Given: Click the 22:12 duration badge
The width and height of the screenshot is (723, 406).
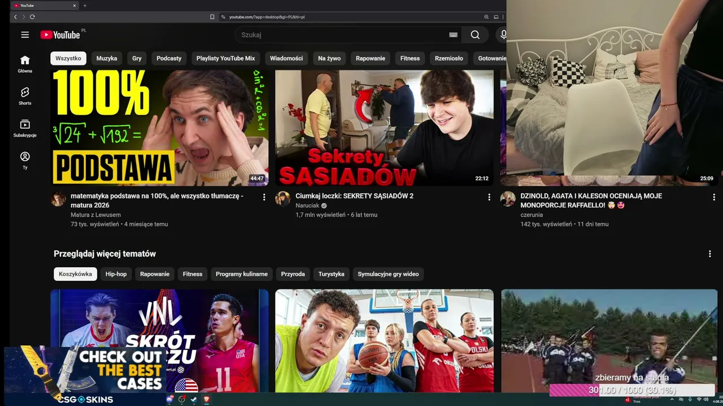Looking at the screenshot, I should pyautogui.click(x=482, y=179).
